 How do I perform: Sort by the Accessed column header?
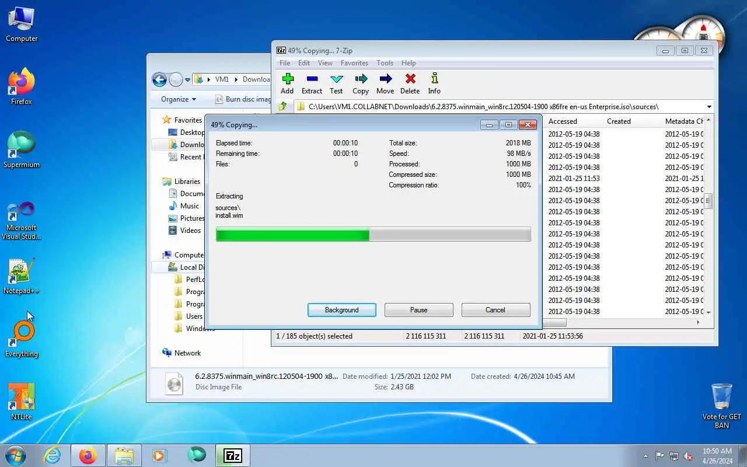573,121
